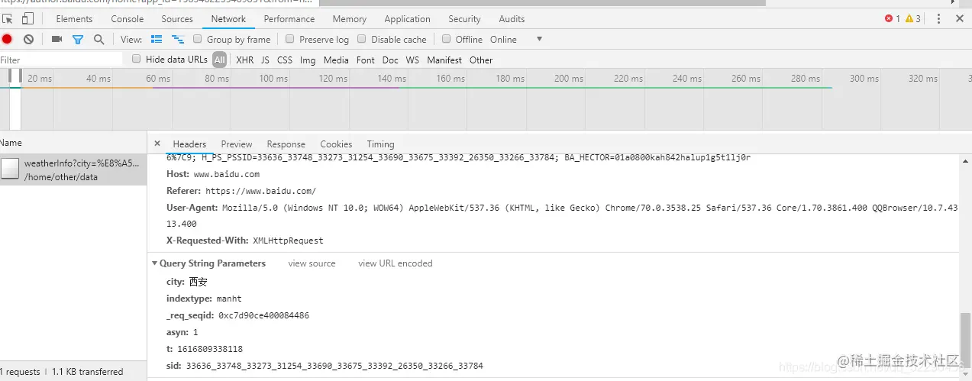The height and width of the screenshot is (381, 972).
Task: Check the Offline checkbox
Action: tap(447, 39)
